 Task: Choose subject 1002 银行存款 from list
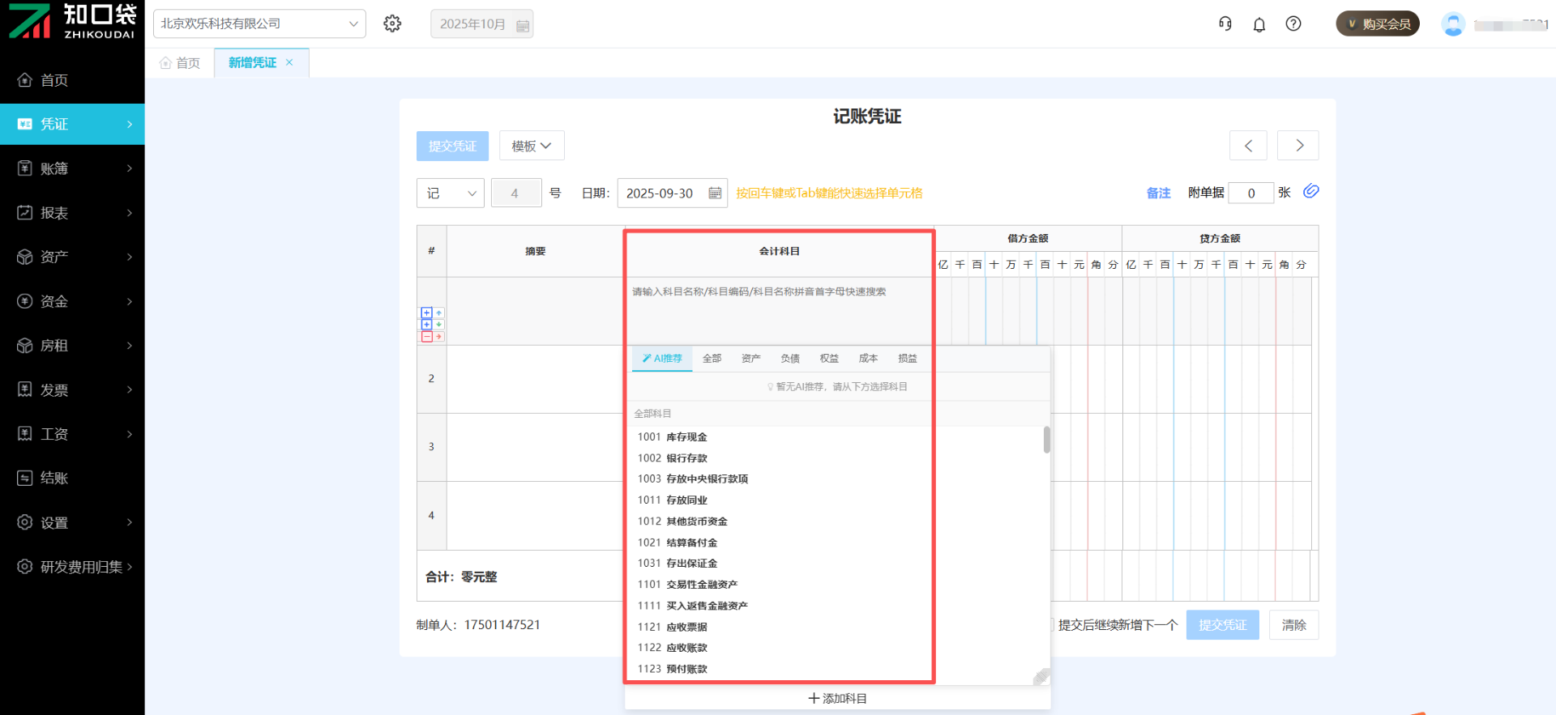click(673, 458)
